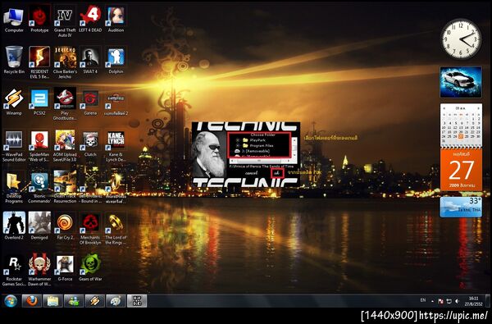Go to next month in calendar gadget
The image size is (492, 324).
pos(479,108)
